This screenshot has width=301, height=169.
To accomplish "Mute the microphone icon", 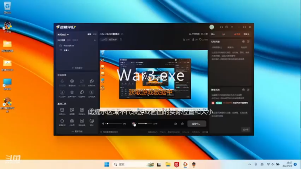I will click(x=103, y=124).
